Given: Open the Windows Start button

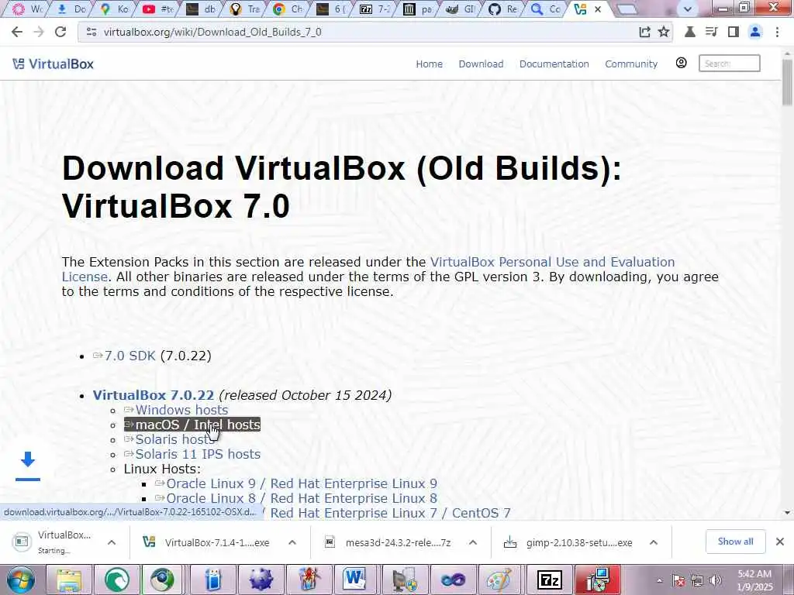Looking at the screenshot, I should pyautogui.click(x=20, y=580).
